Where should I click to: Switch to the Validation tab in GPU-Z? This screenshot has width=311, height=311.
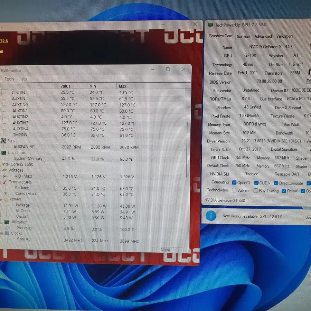pyautogui.click(x=284, y=36)
